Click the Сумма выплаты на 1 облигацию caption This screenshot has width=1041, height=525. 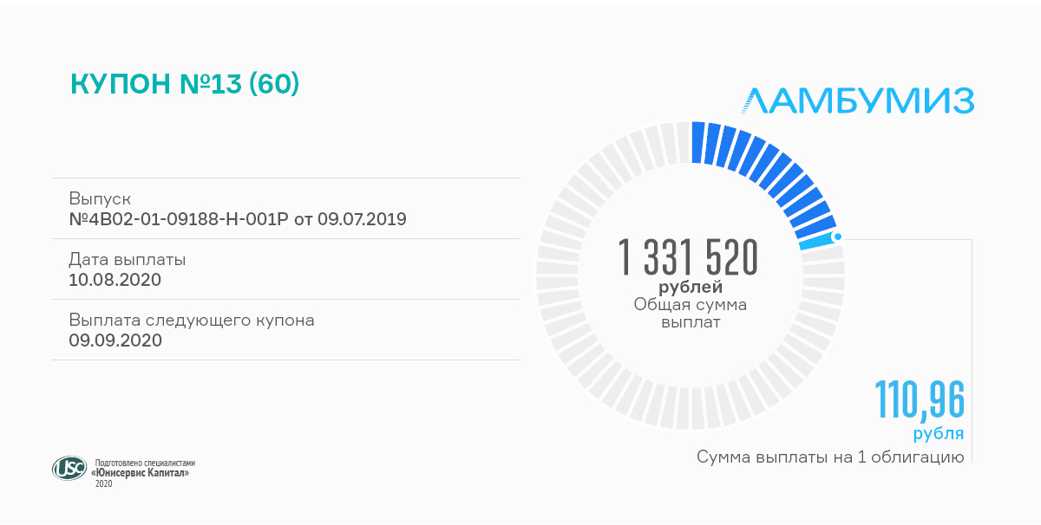(830, 457)
